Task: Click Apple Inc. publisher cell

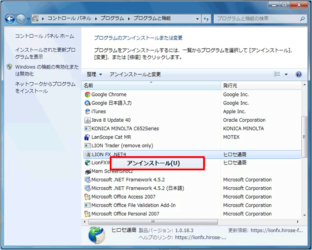Action: pyautogui.click(x=234, y=112)
